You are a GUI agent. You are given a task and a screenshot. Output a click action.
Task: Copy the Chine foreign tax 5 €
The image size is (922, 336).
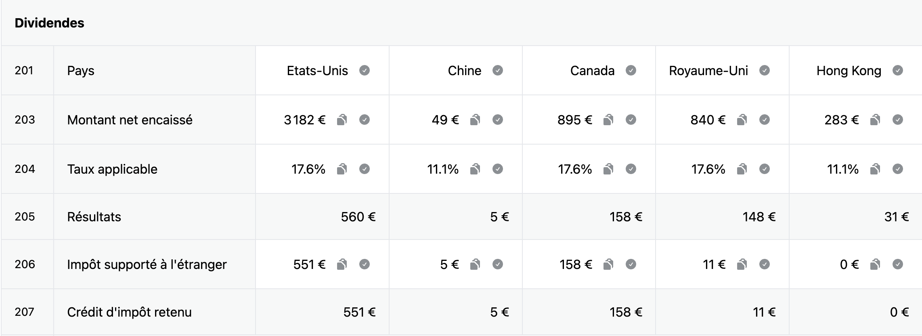pyautogui.click(x=475, y=265)
